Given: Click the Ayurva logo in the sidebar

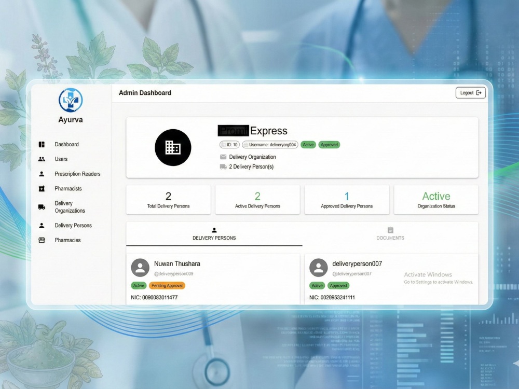Looking at the screenshot, I should point(71,100).
